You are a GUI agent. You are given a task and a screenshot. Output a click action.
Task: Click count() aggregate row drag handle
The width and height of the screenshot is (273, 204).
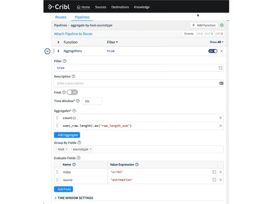click(x=57, y=118)
